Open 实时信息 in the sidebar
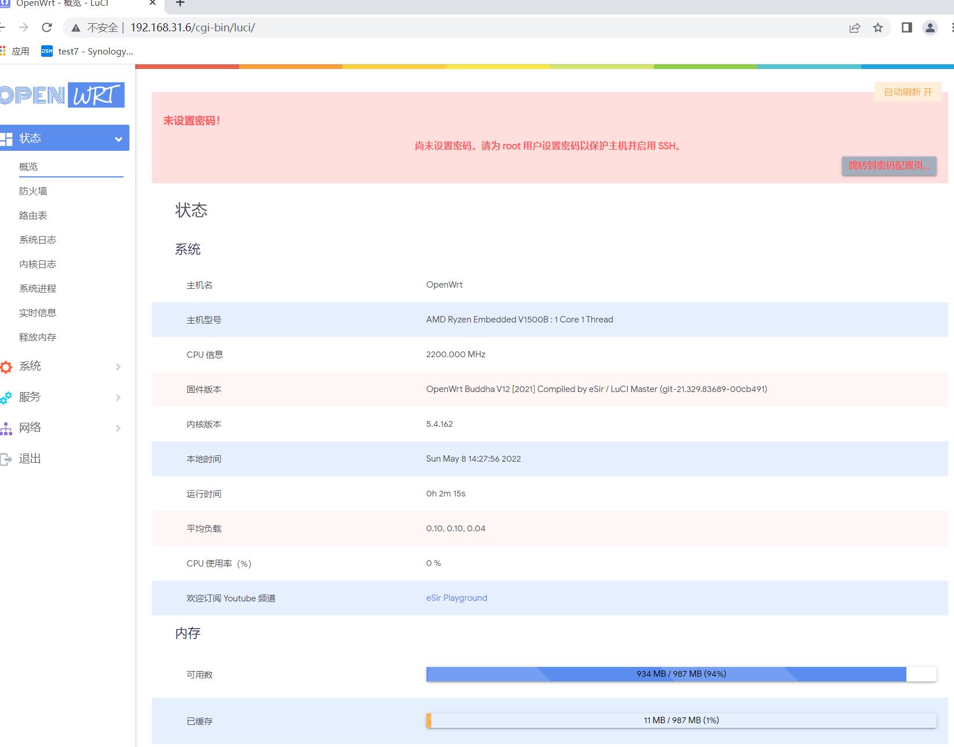This screenshot has width=954, height=747. point(38,313)
